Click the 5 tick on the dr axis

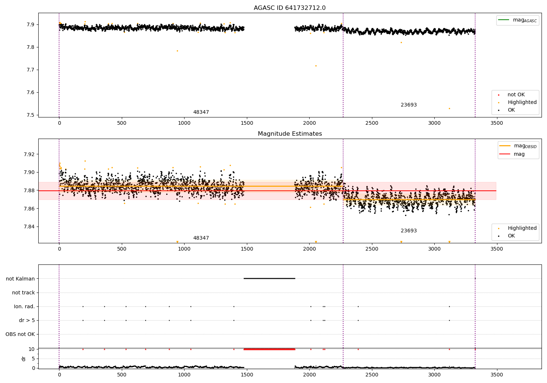[34, 359]
